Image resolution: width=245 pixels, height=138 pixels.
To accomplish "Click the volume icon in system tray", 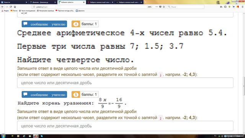I will pos(231,136).
